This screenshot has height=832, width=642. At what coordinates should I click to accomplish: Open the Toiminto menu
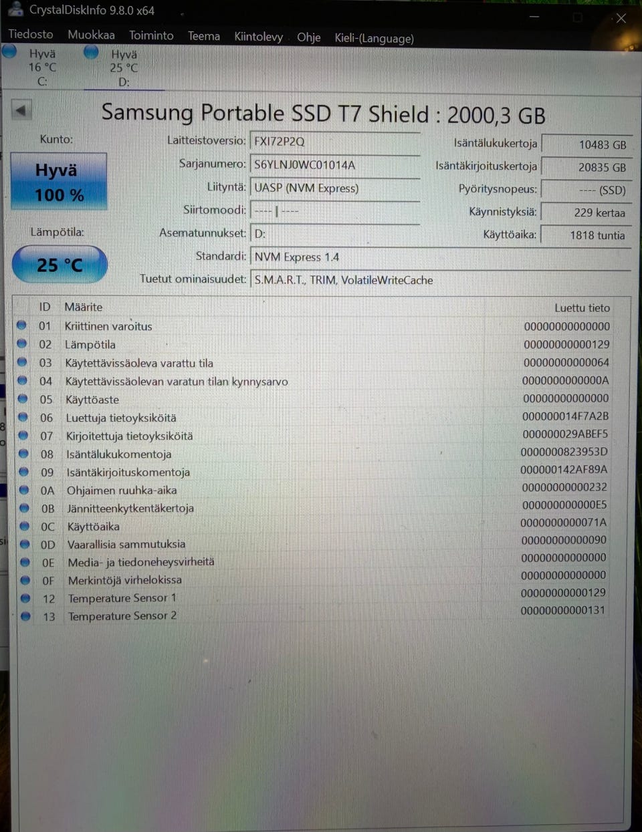click(151, 35)
